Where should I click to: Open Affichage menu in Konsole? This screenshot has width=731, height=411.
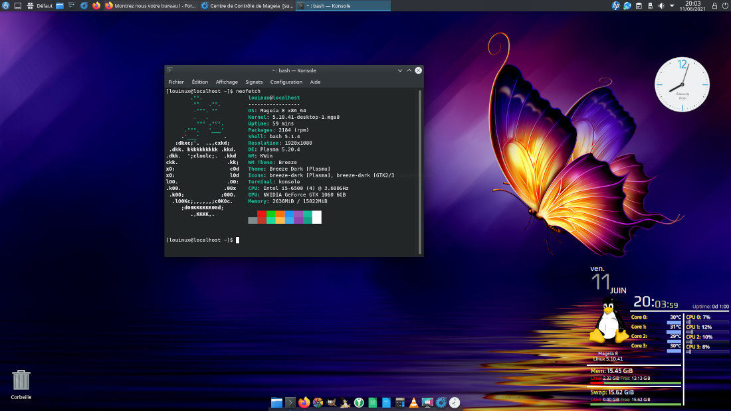(227, 82)
